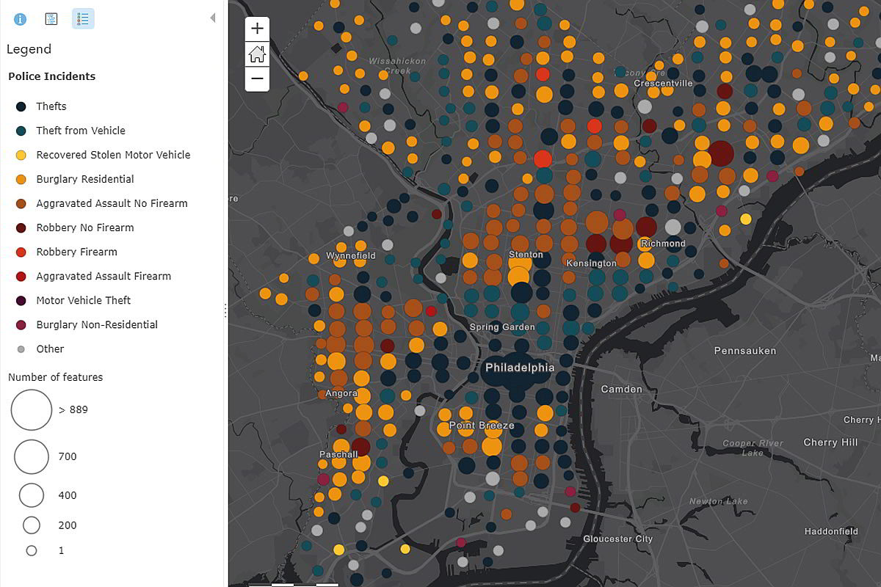Collapse the side panel arrow

click(213, 18)
